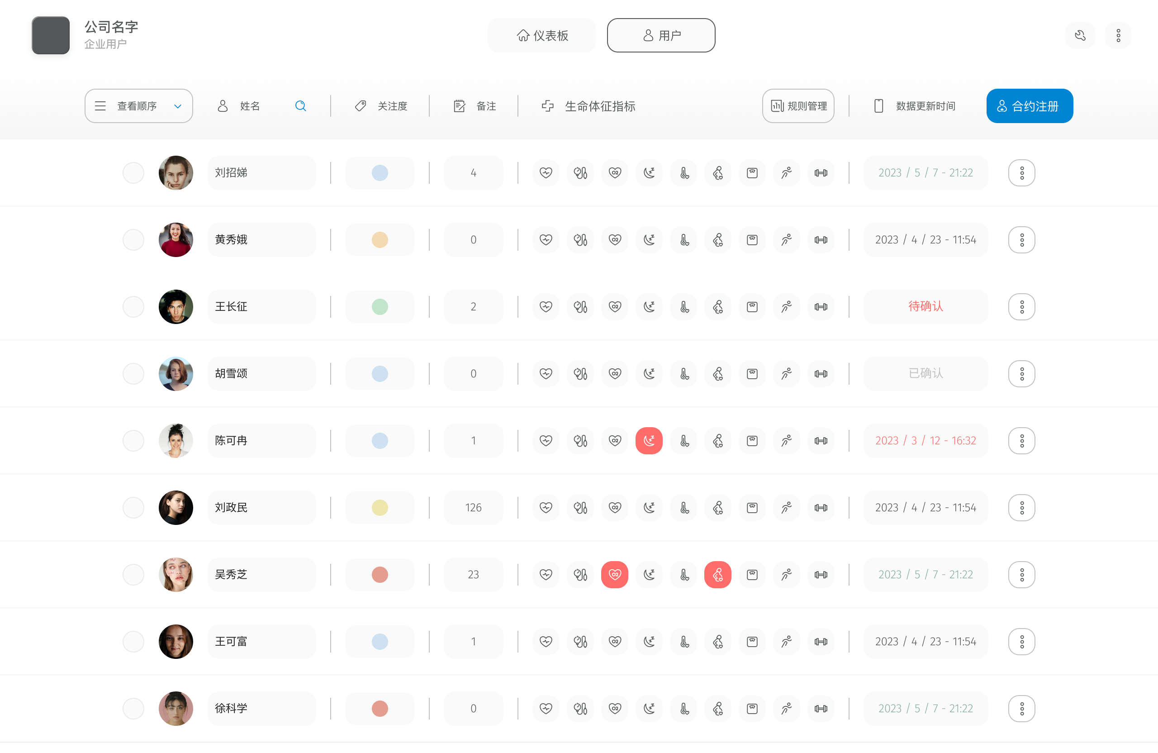The image size is (1158, 753).
Task: Open more options menu for 黄秀娥
Action: pyautogui.click(x=1021, y=240)
